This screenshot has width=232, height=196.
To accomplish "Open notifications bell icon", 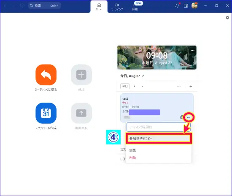I will [178, 5].
